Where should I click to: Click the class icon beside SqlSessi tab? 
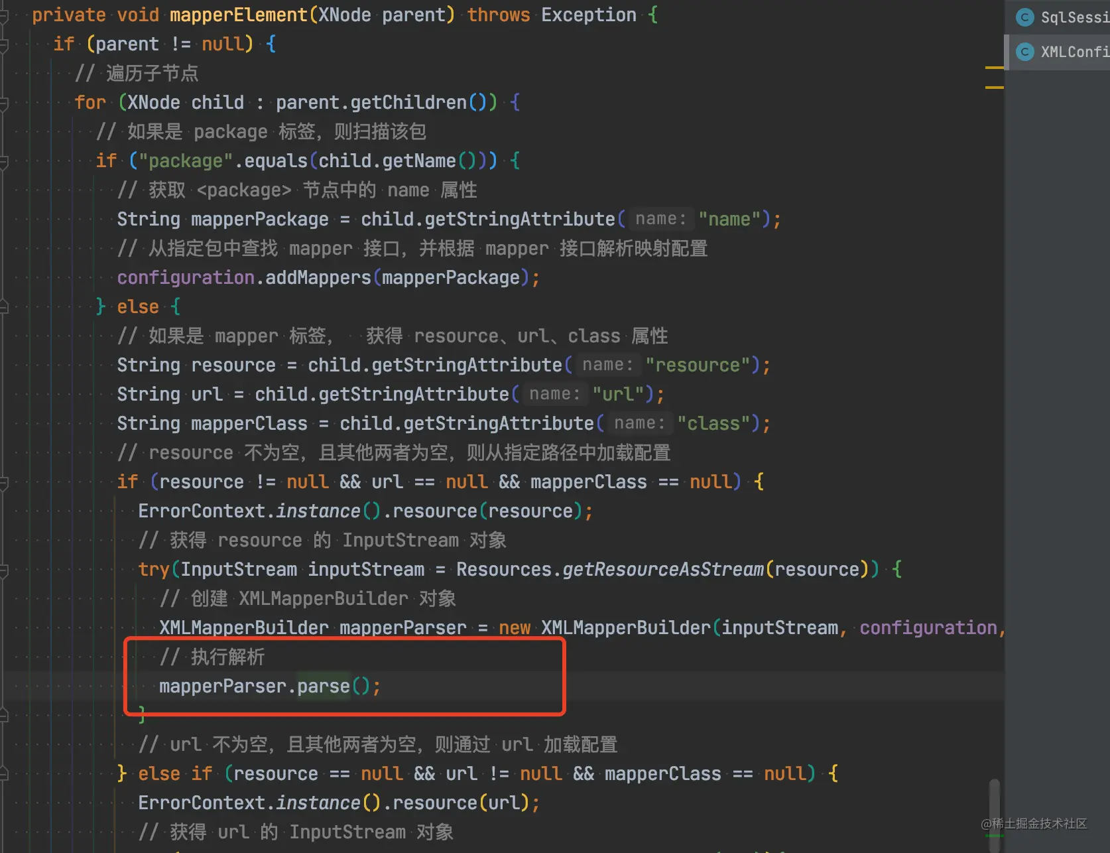point(1025,17)
